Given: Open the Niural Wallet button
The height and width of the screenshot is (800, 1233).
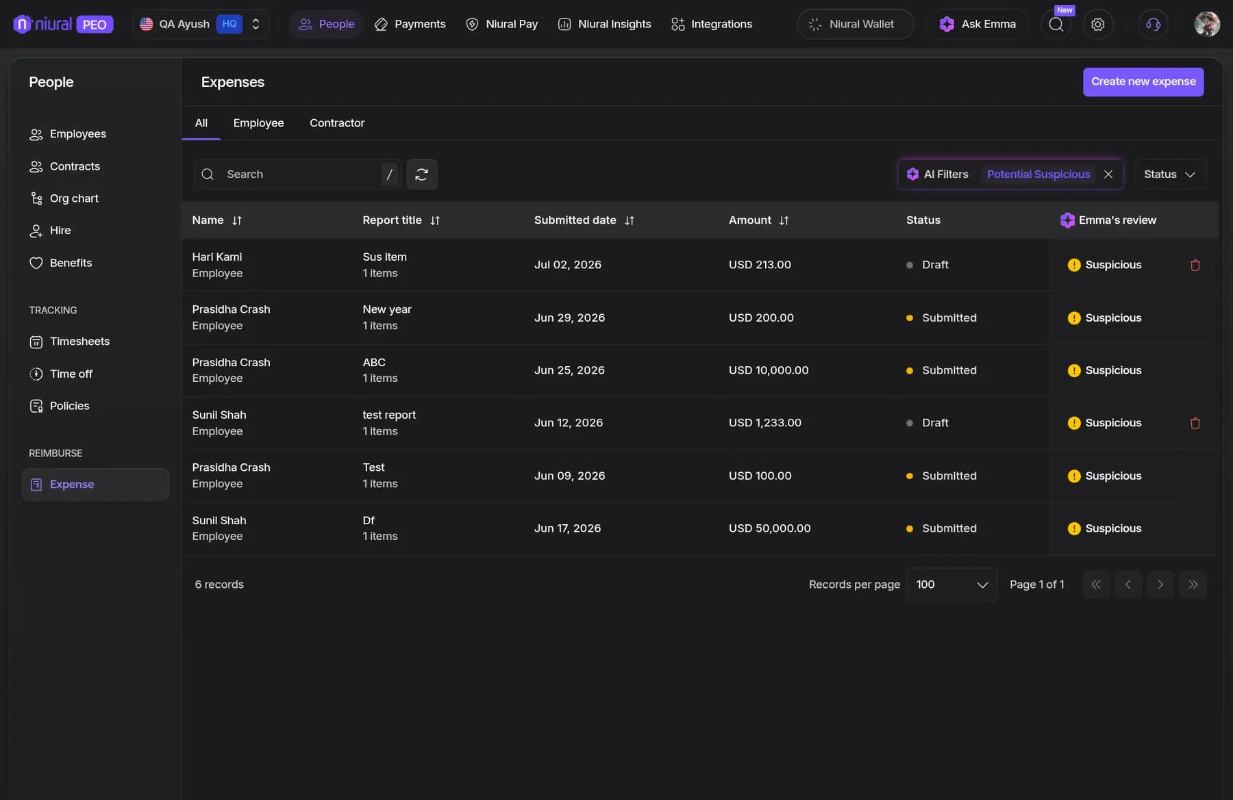Looking at the screenshot, I should click(855, 24).
